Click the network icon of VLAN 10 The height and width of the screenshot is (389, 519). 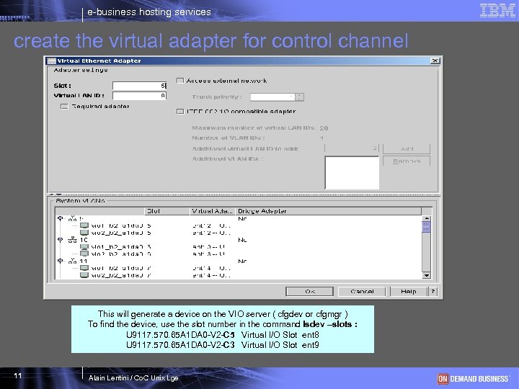[73, 240]
